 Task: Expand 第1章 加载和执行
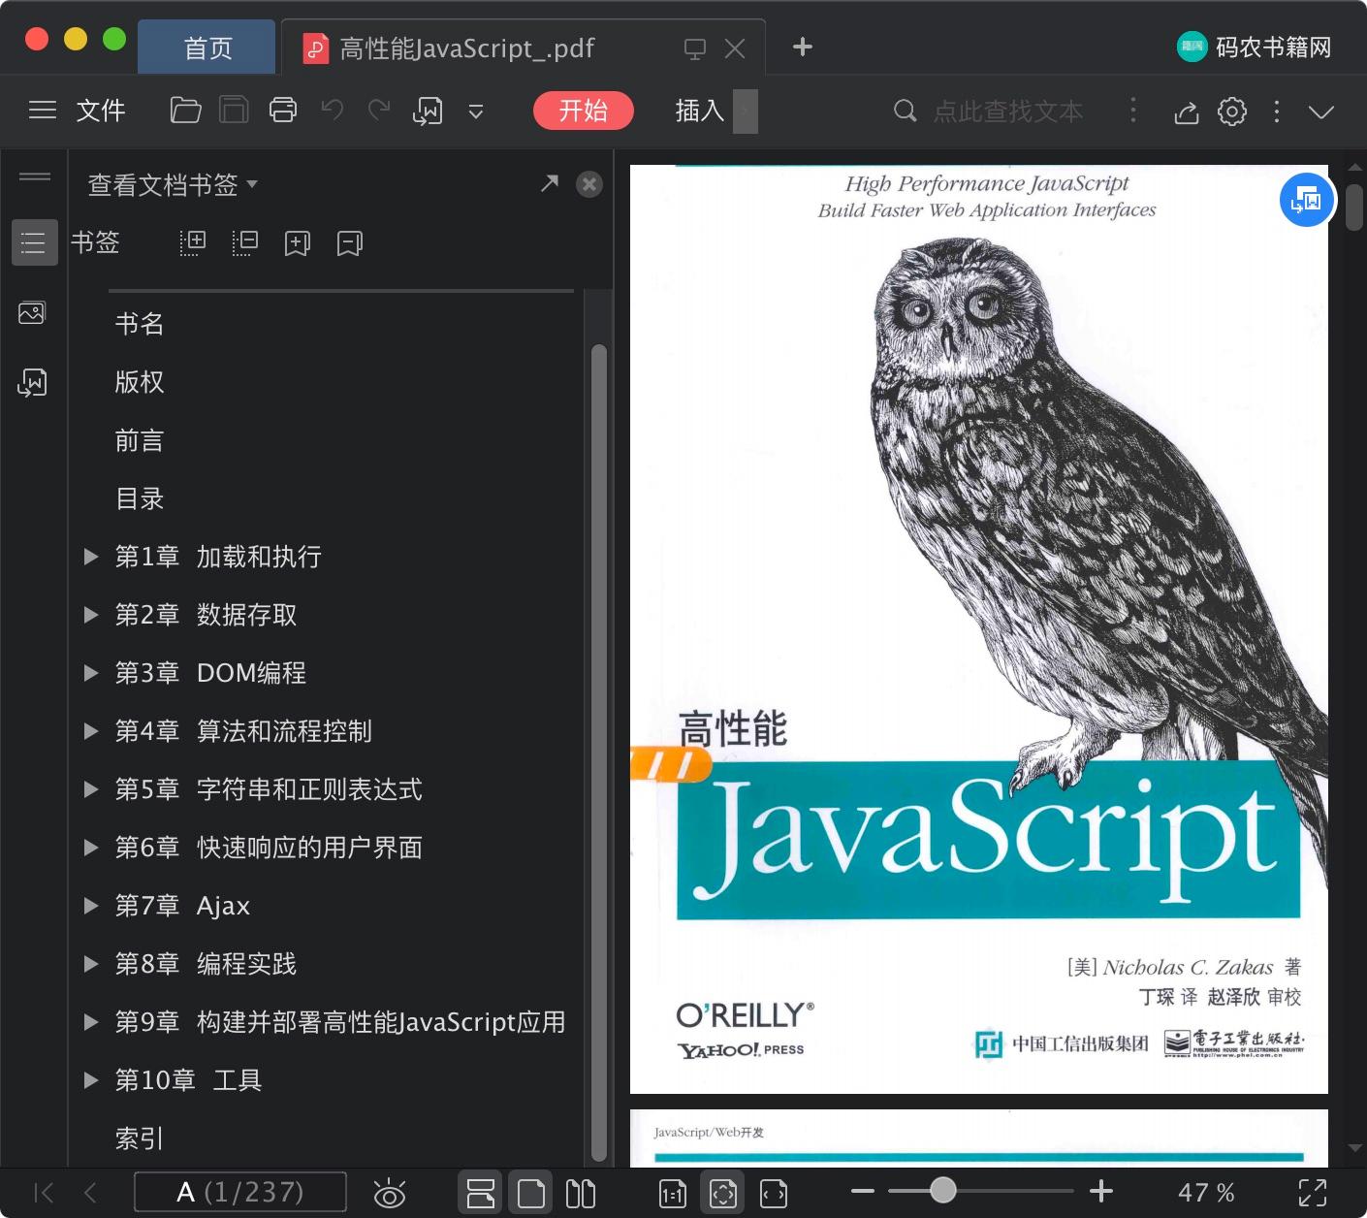[91, 557]
